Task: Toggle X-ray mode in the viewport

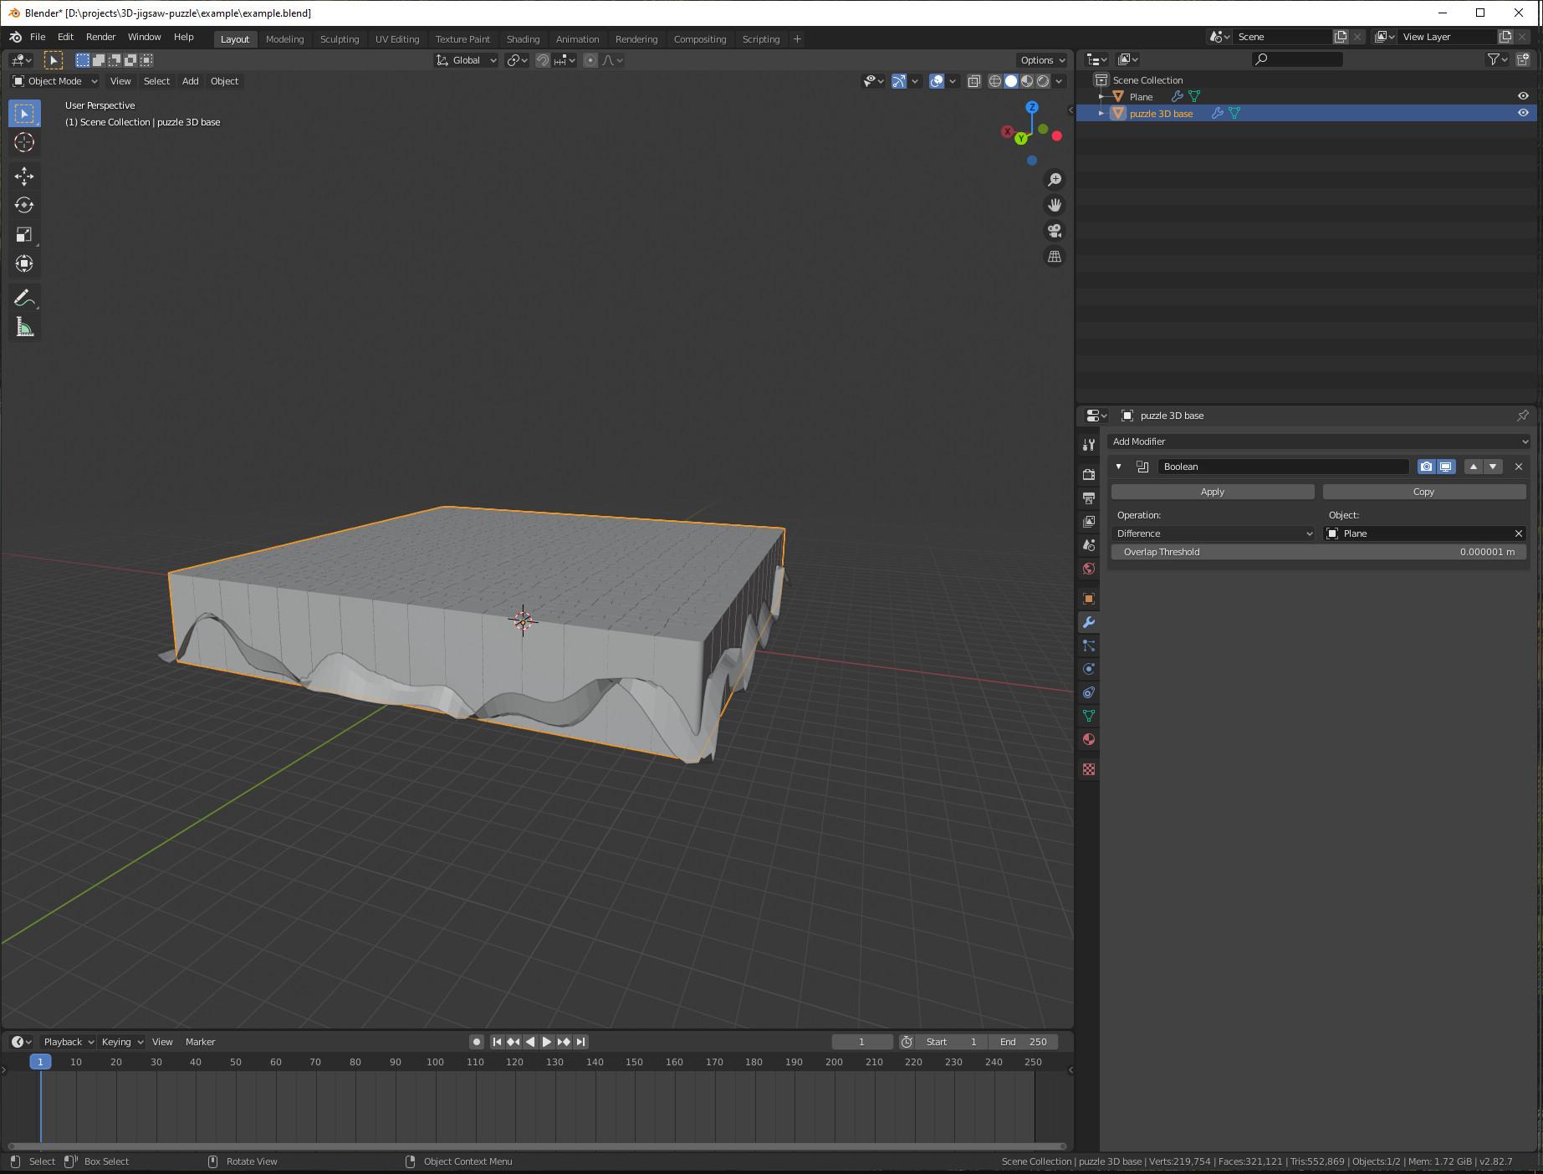Action: pos(973,81)
